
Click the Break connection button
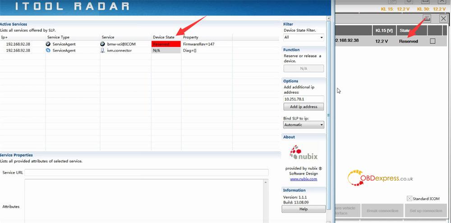click(382, 211)
